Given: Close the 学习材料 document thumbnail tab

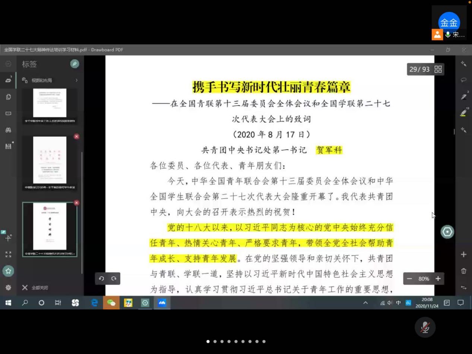Looking at the screenshot, I should [x=76, y=203].
